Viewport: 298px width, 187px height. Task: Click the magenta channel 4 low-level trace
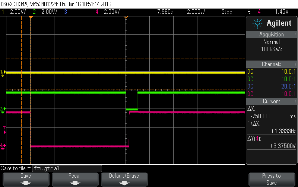click(79, 146)
